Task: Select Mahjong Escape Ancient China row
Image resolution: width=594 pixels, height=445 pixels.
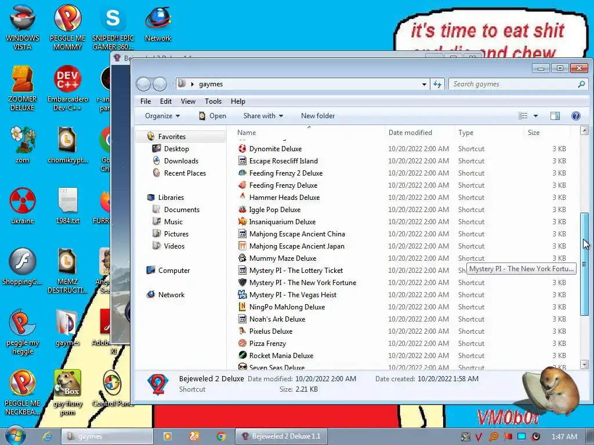Action: 404,234
